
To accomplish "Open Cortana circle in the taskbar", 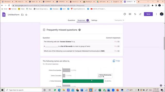I will (x=45, y=90).
